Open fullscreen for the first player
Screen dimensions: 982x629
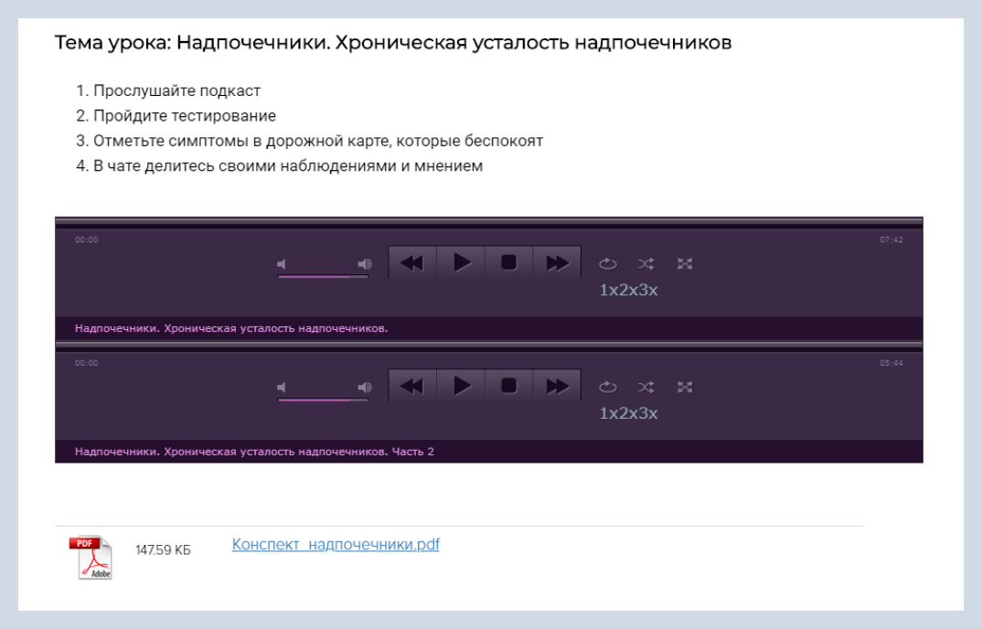tap(685, 263)
